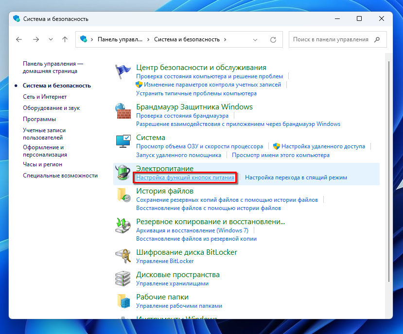Expand the chevron after 'Система и безопасность' breadcrumb
This screenshot has width=403, height=334.
click(226, 39)
